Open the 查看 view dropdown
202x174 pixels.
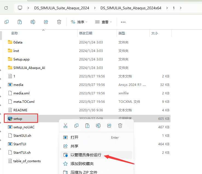coord(103,22)
